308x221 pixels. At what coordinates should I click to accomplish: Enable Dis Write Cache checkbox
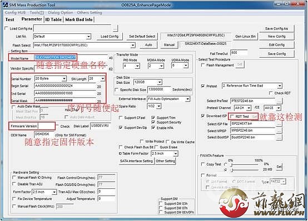pyautogui.click(x=167, y=142)
